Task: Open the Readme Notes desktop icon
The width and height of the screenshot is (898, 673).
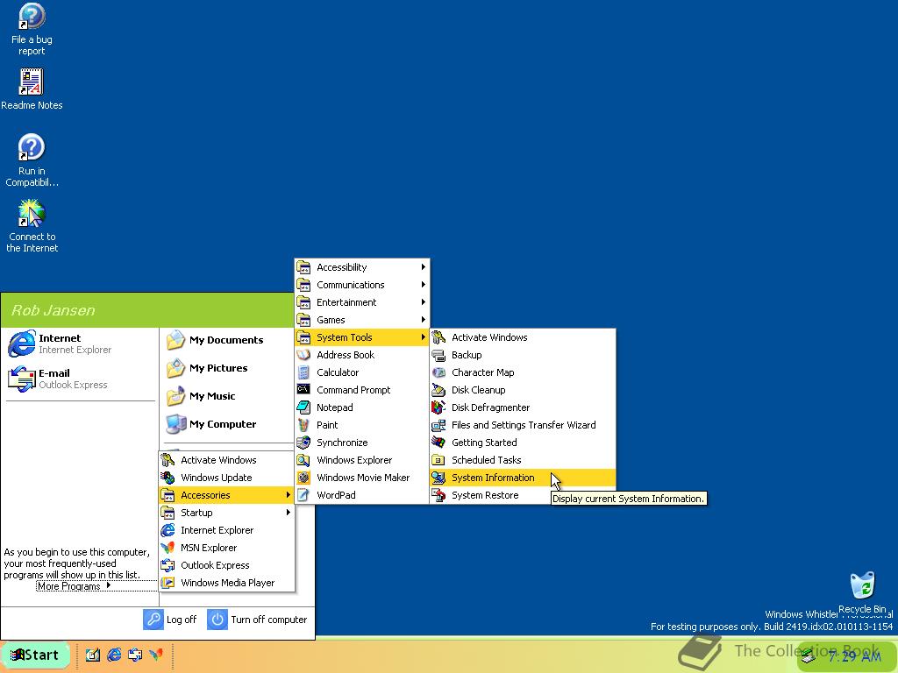Action: [32, 89]
